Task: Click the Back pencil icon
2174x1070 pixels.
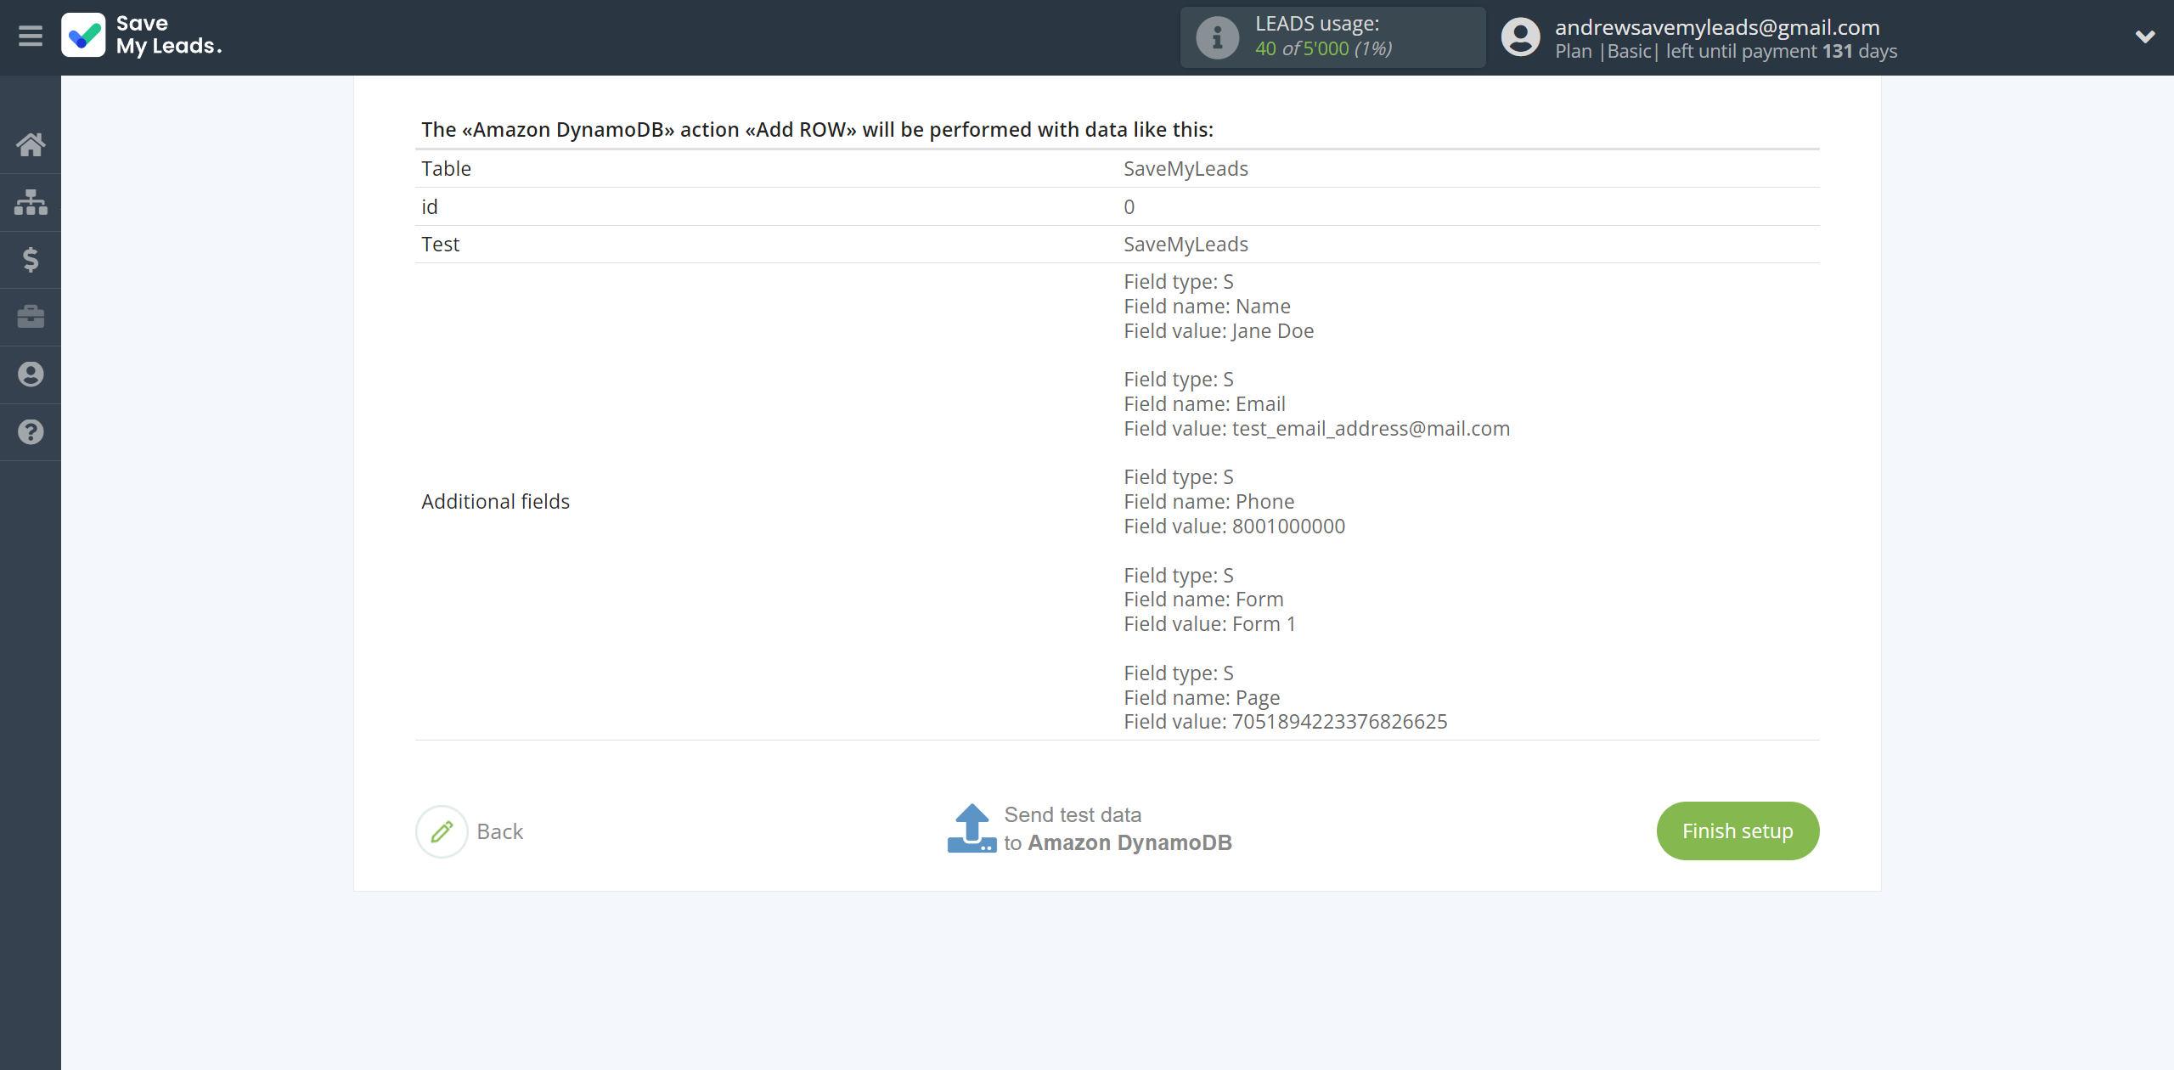Action: pos(442,831)
